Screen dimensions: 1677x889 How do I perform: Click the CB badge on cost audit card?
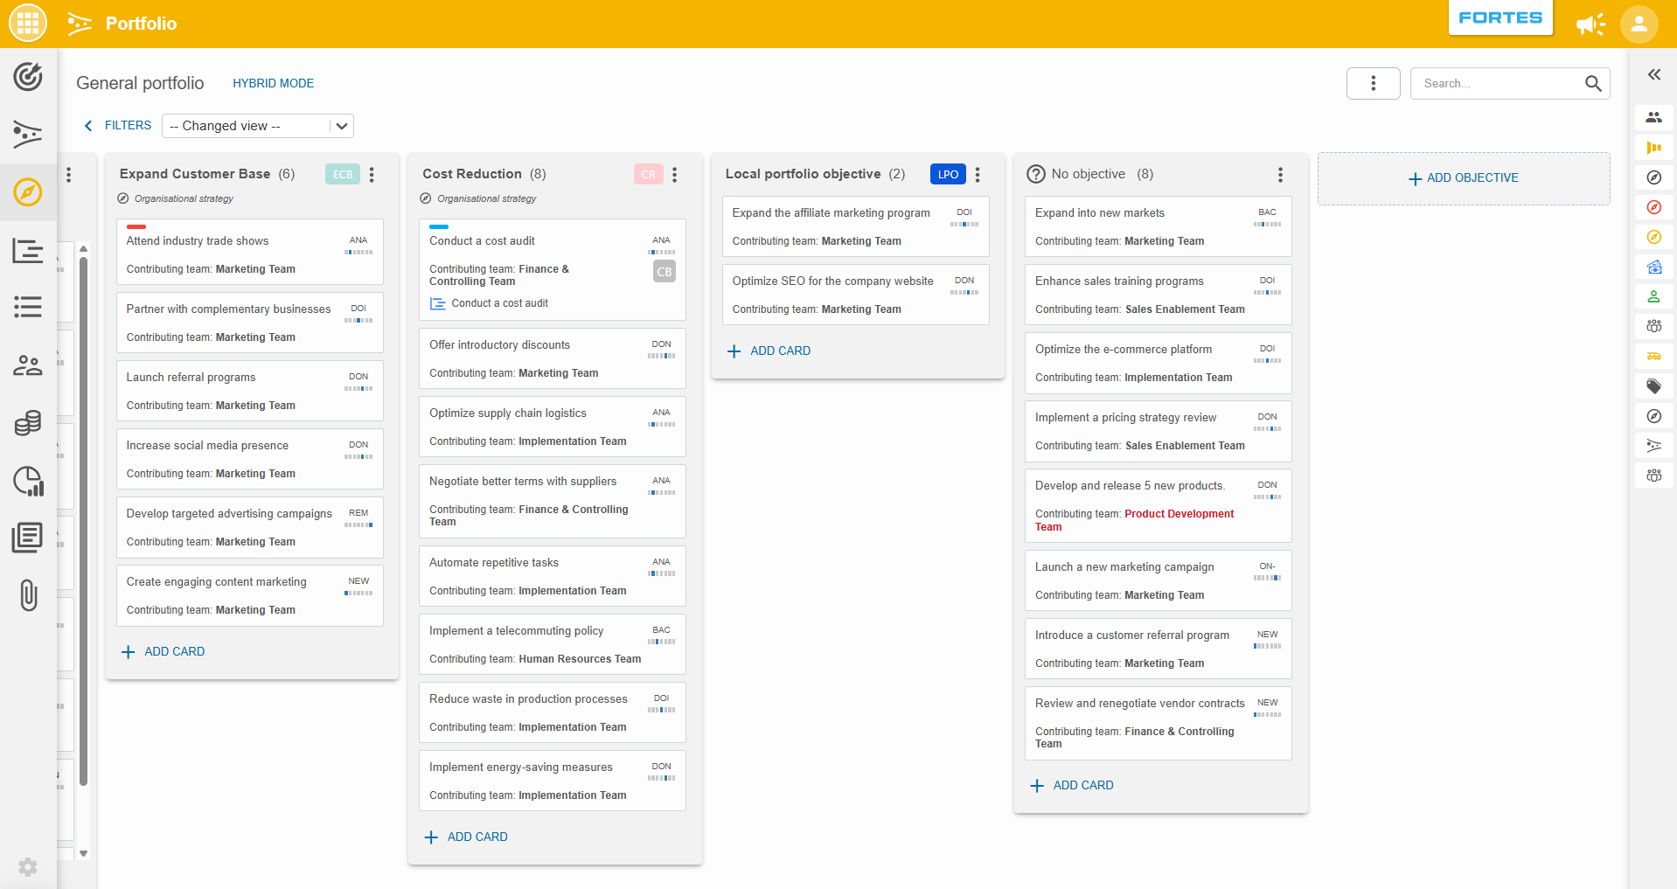[665, 272]
